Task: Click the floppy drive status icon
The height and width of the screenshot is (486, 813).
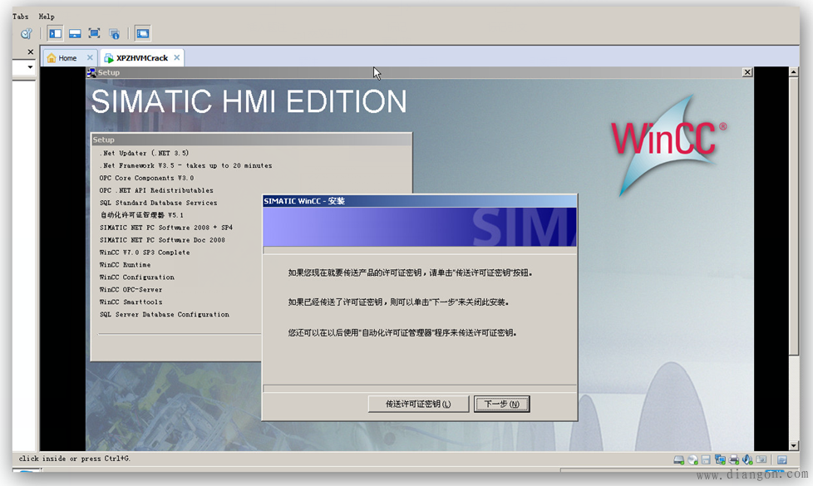Action: tap(705, 459)
